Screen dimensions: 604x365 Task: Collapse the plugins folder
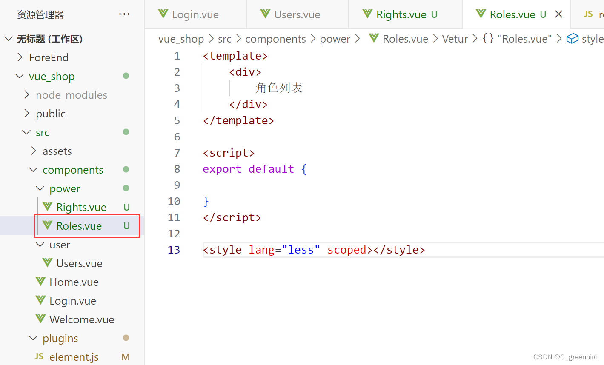pyautogui.click(x=33, y=338)
